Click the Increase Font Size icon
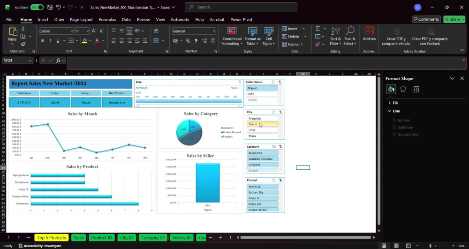The width and height of the screenshot is (469, 249). [x=94, y=31]
